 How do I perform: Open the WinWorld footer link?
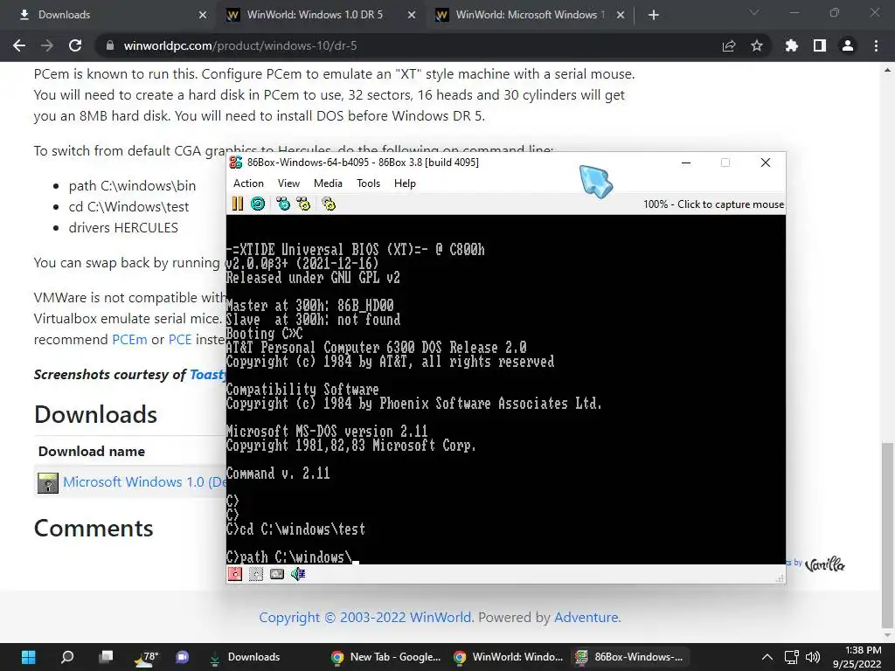441,618
